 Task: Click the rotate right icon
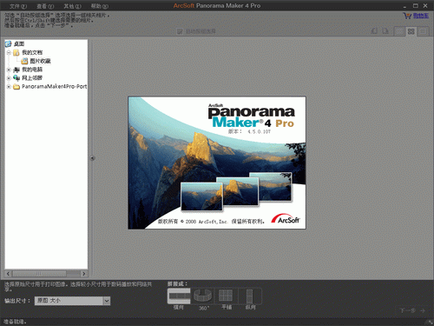pos(385,30)
